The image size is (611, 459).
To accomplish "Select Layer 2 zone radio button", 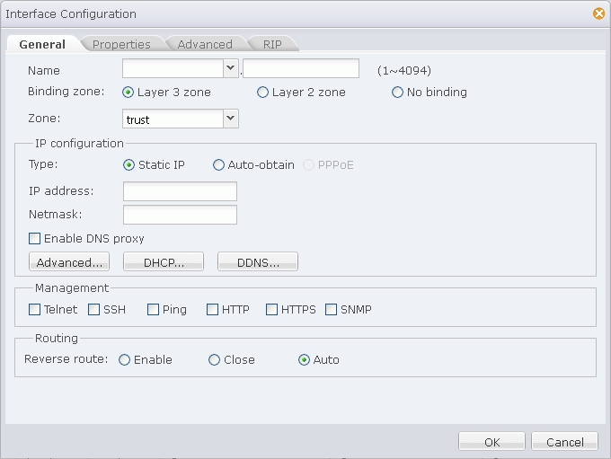I will pyautogui.click(x=263, y=93).
